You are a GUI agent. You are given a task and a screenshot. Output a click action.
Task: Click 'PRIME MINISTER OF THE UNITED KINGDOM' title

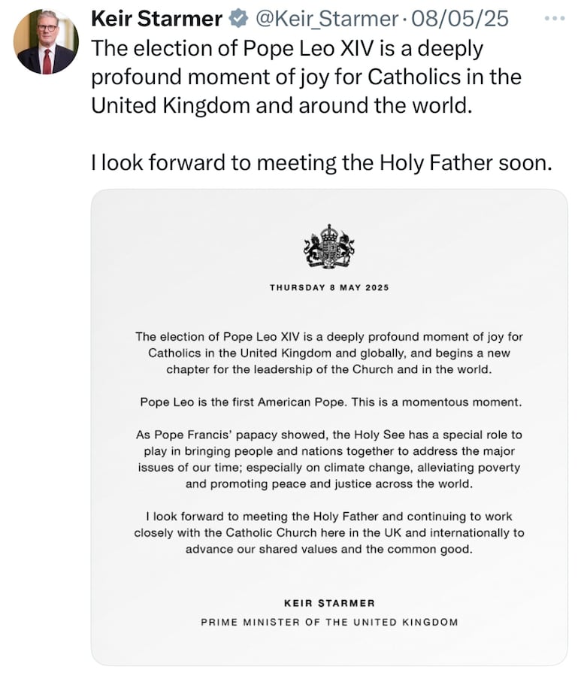click(x=329, y=623)
